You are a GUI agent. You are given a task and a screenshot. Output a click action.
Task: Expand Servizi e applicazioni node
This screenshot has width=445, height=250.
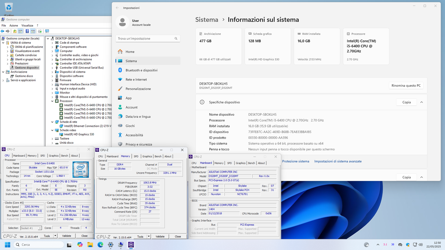click(x=3, y=80)
